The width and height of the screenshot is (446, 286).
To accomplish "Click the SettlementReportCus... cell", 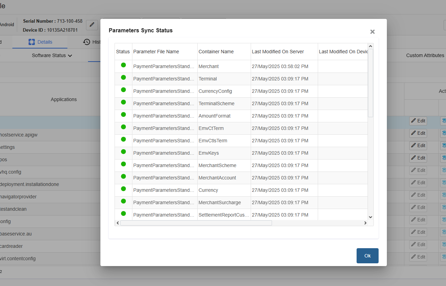I will (x=224, y=215).
